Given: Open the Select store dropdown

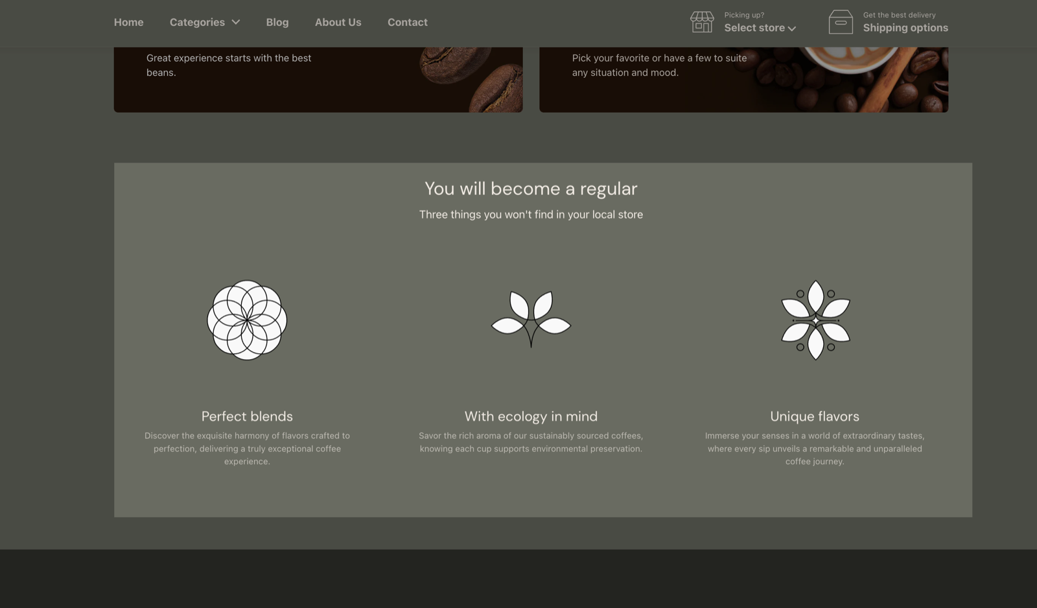Looking at the screenshot, I should click(x=760, y=28).
